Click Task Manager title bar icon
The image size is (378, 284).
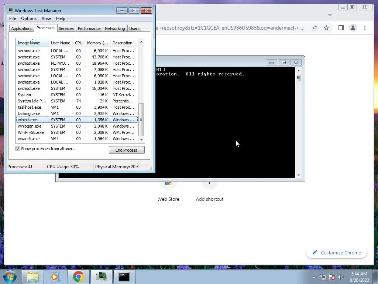pos(10,10)
